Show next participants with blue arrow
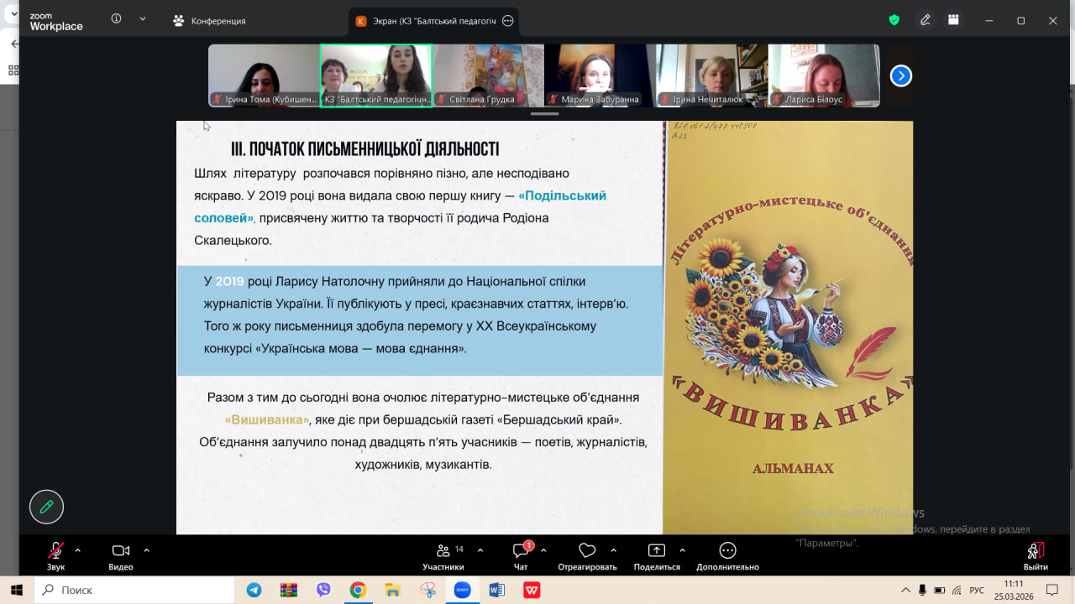The width and height of the screenshot is (1075, 604). pyautogui.click(x=900, y=76)
